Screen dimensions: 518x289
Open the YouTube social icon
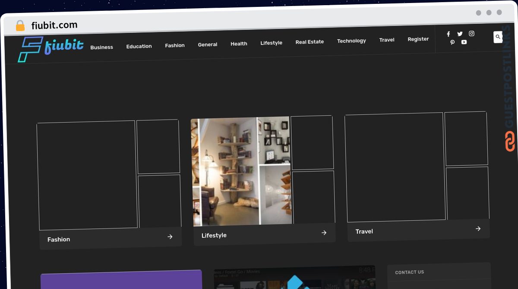(x=464, y=42)
